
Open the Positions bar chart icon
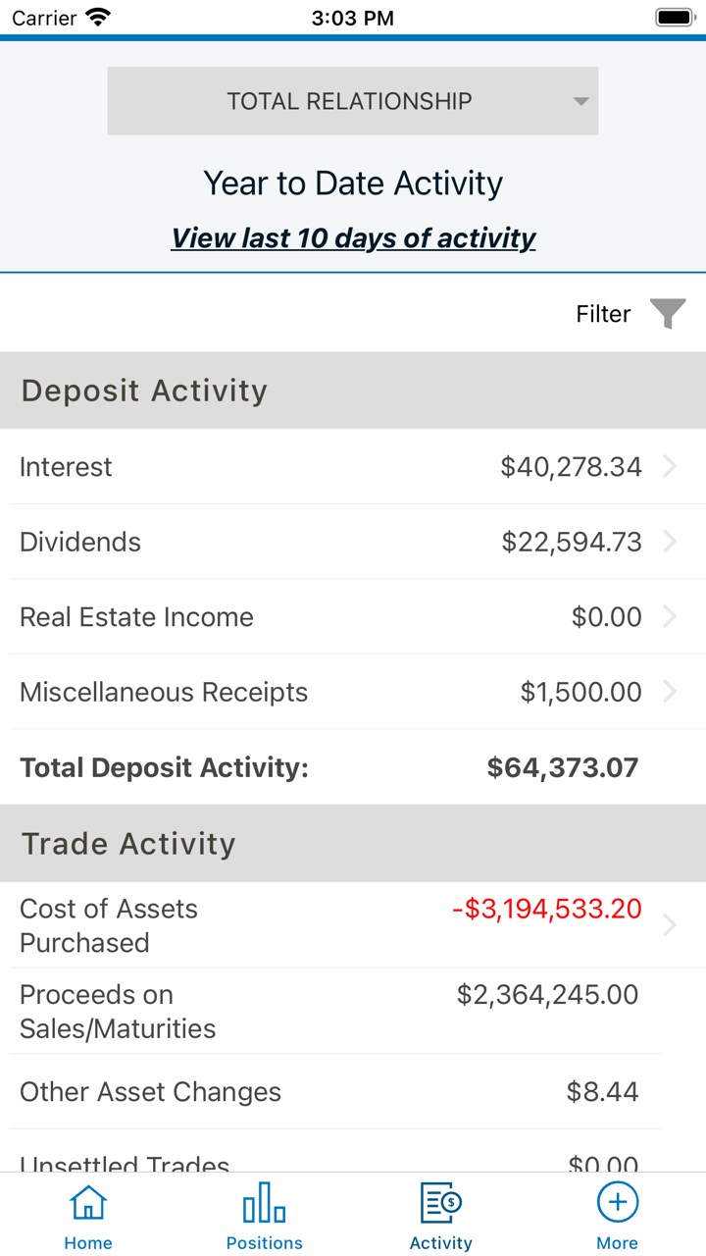(264, 1202)
